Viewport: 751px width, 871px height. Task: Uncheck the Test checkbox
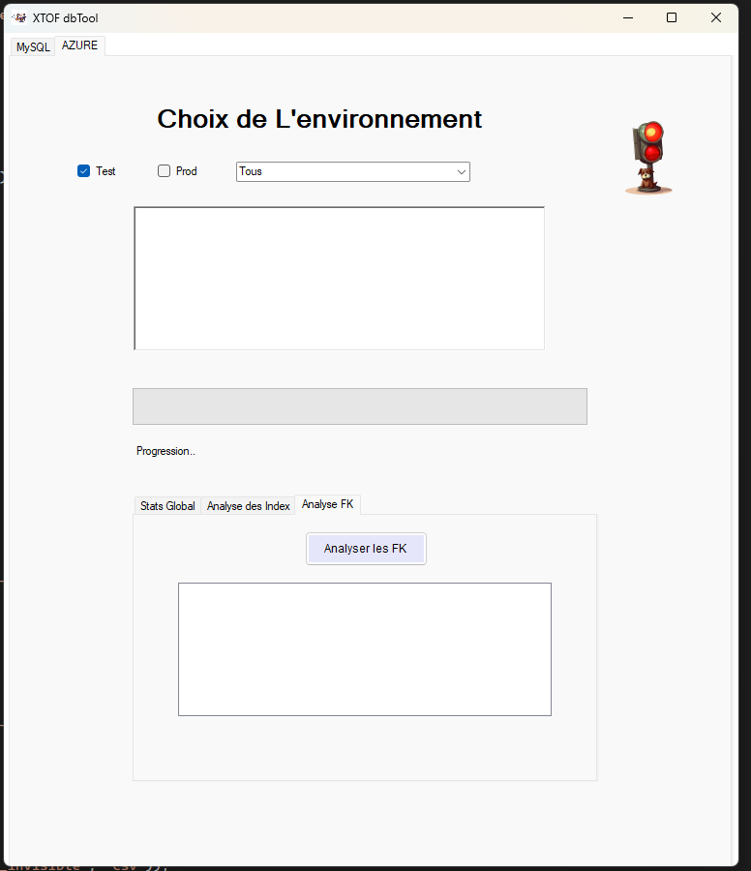click(83, 171)
